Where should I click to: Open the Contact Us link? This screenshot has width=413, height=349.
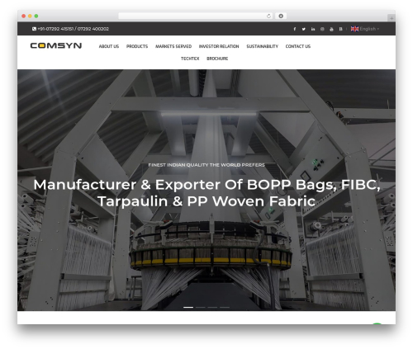point(298,46)
